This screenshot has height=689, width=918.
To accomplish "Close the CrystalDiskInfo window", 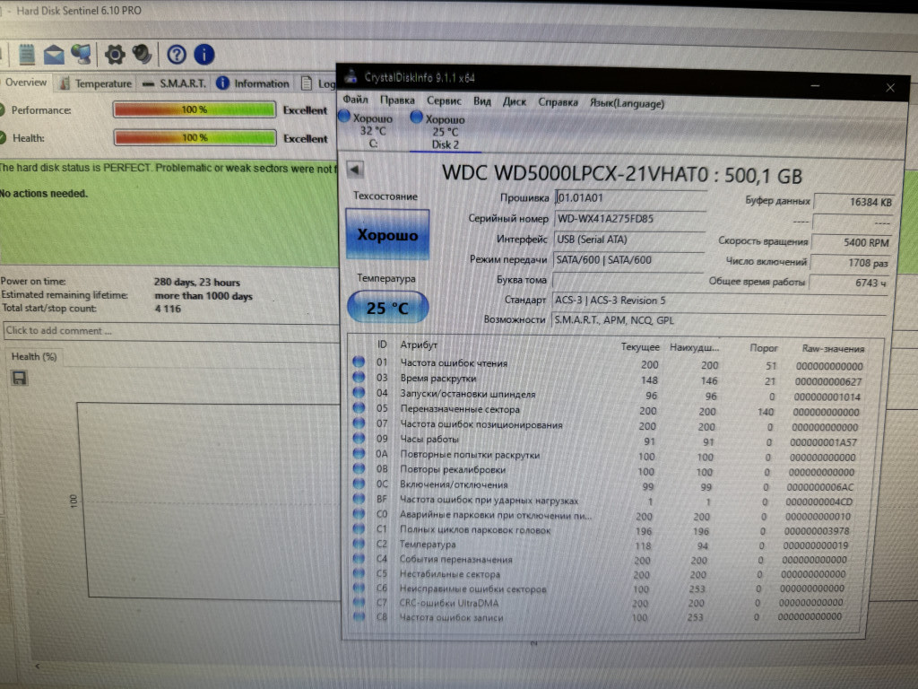I will [x=890, y=88].
